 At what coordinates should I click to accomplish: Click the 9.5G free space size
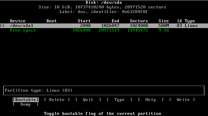(164, 30)
